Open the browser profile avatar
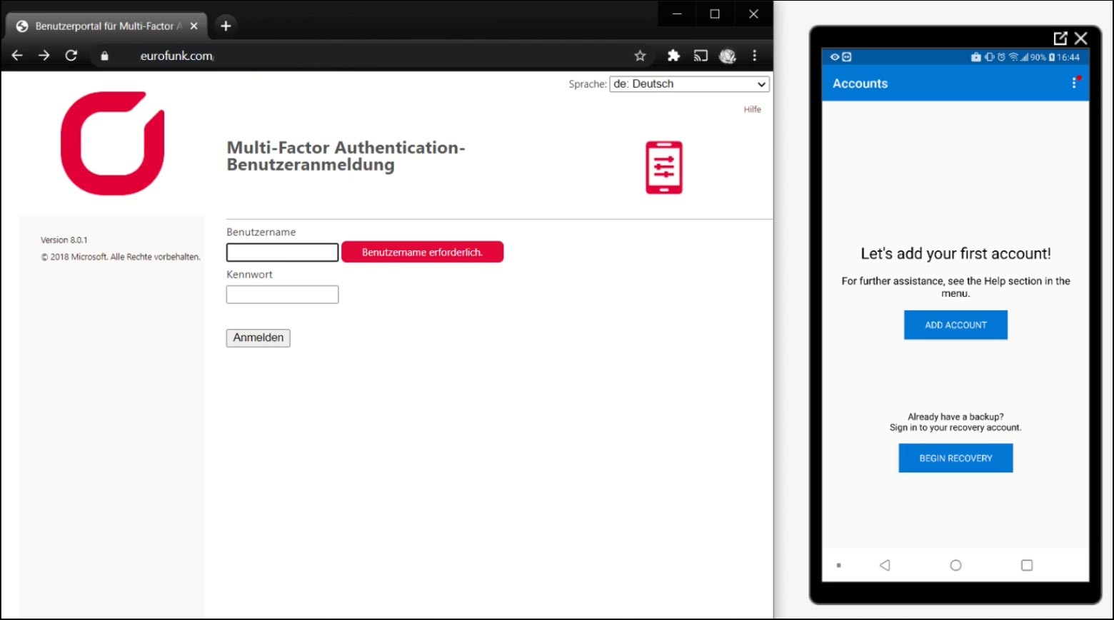The width and height of the screenshot is (1114, 620). tap(728, 56)
